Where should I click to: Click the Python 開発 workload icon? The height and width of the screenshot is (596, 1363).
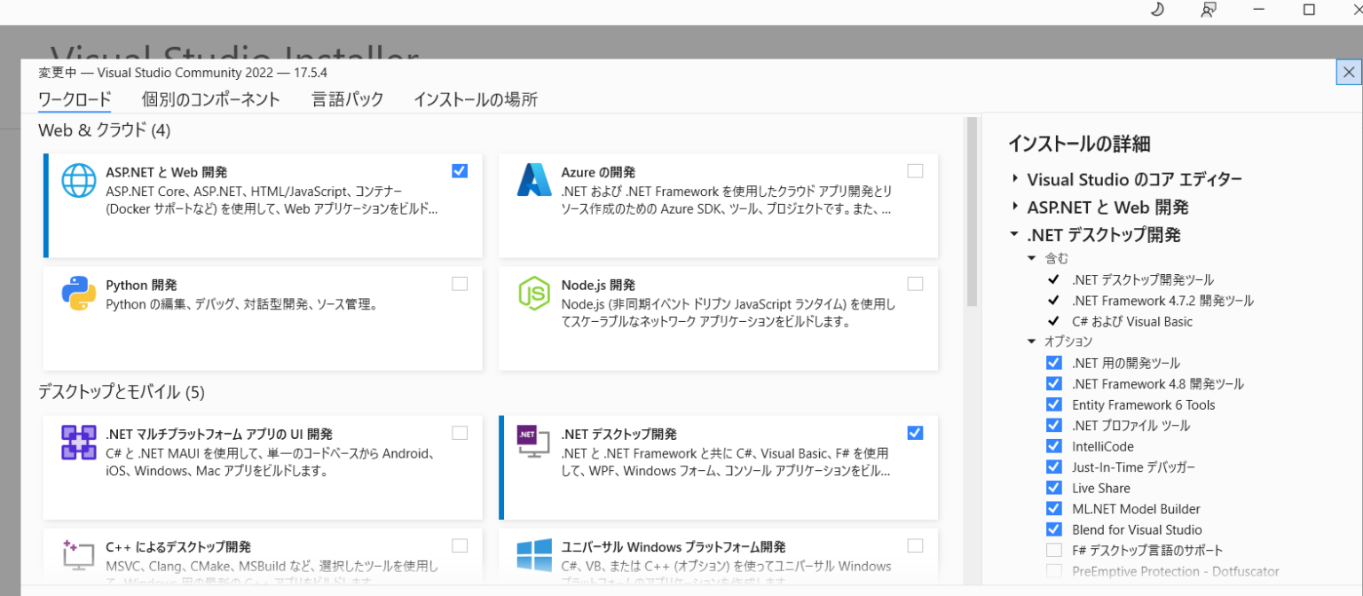79,293
